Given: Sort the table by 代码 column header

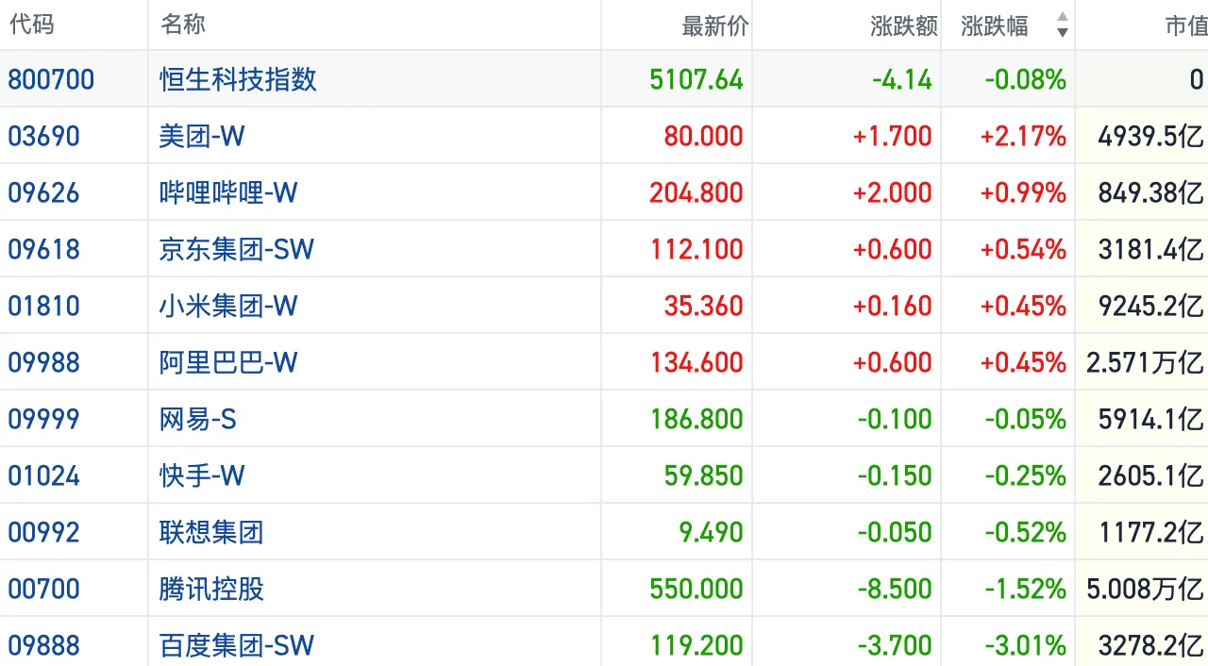Looking at the screenshot, I should (x=31, y=25).
